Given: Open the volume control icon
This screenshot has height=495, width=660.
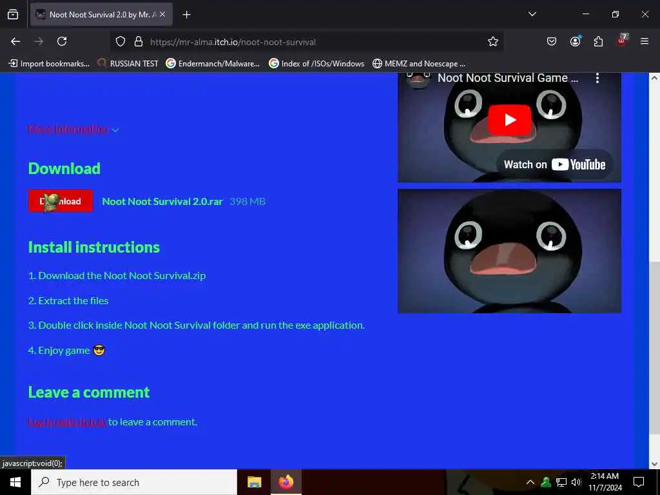Looking at the screenshot, I should (576, 482).
